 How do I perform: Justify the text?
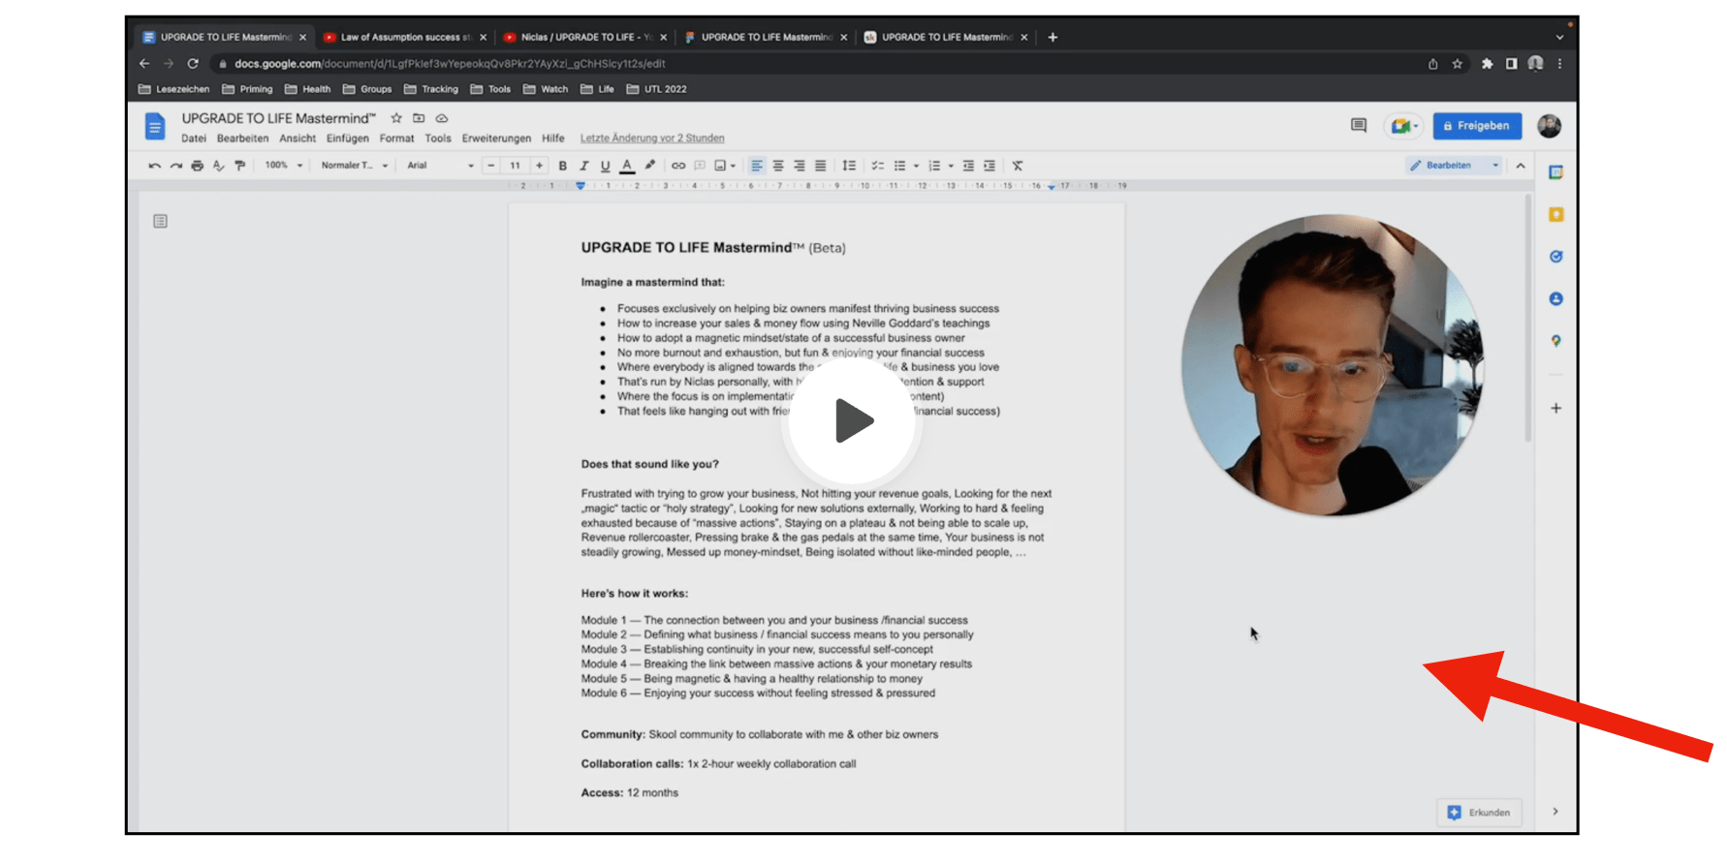[821, 166]
